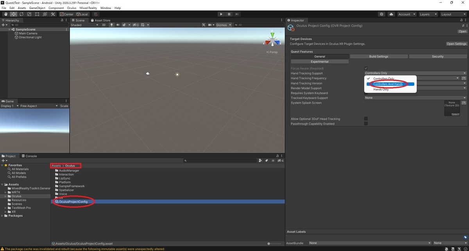Open the Layout dropdown
The image size is (469, 251).
453,14
